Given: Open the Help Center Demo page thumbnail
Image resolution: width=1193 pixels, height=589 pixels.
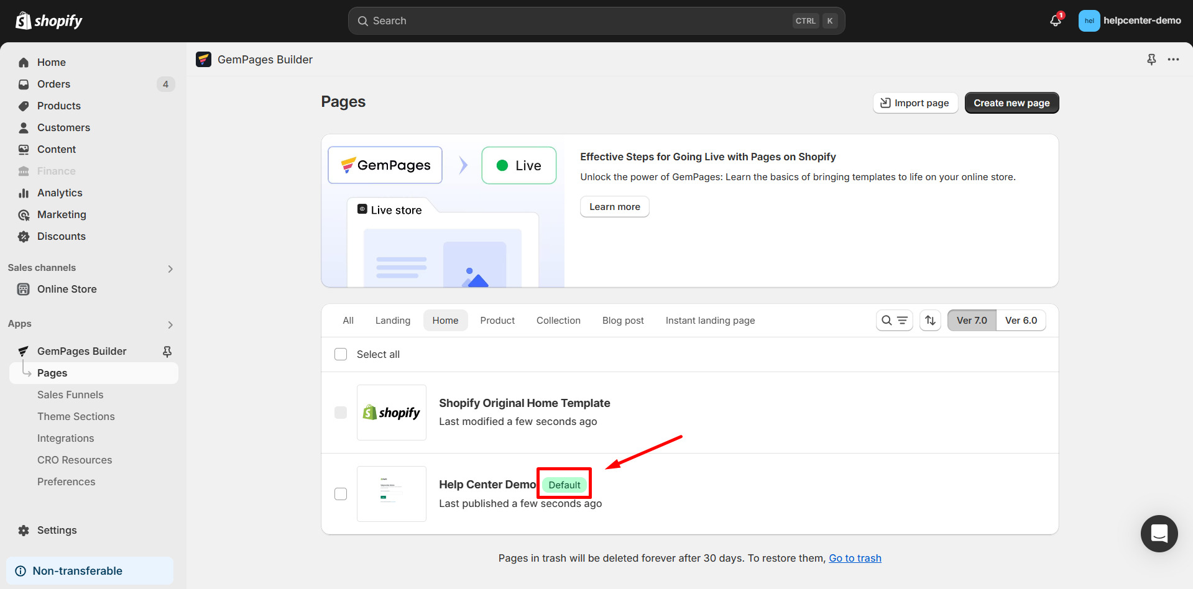Looking at the screenshot, I should pos(392,494).
